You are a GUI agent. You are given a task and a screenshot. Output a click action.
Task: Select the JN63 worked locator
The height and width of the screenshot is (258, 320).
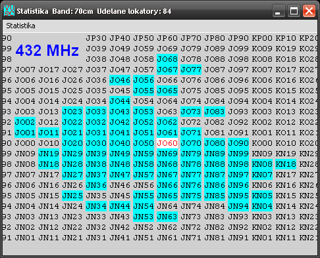[x=167, y=217]
